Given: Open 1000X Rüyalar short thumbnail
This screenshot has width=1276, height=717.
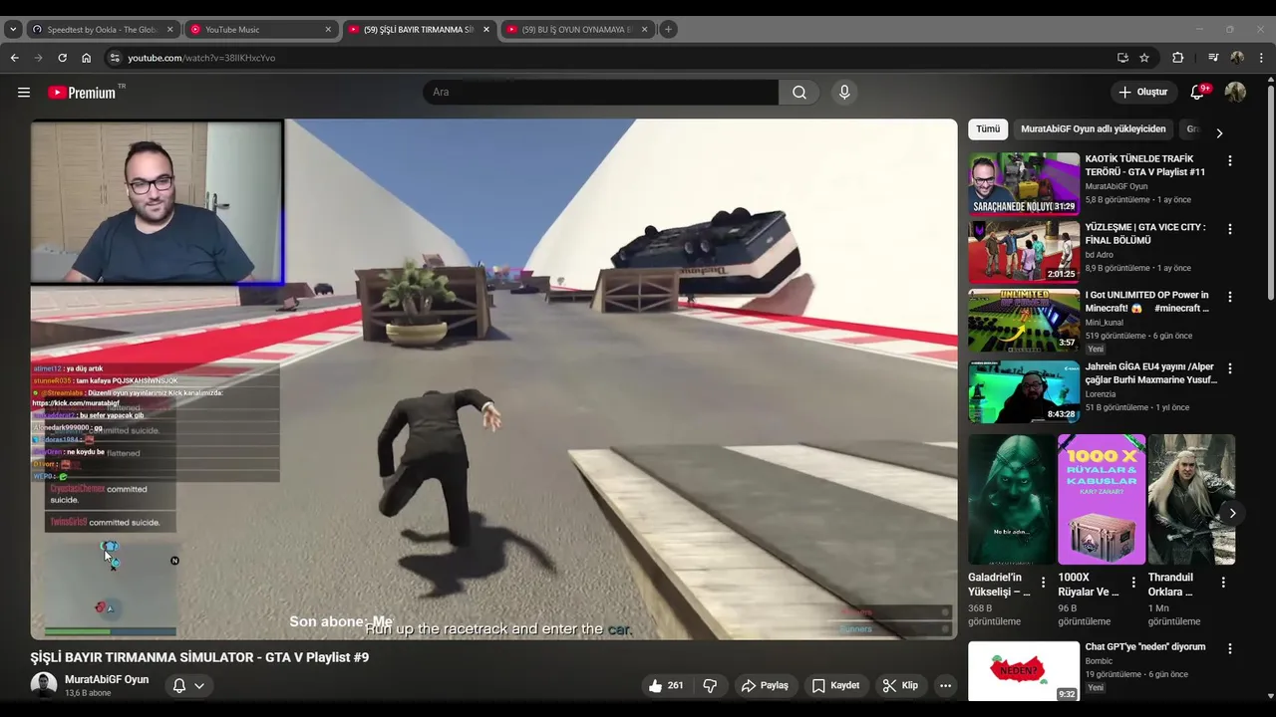Looking at the screenshot, I should (x=1102, y=500).
